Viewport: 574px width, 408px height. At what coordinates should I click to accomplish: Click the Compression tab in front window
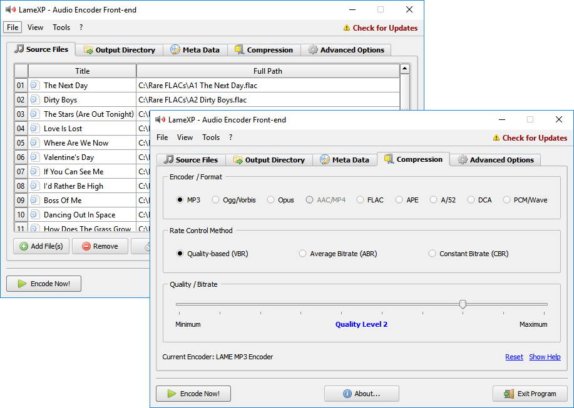click(413, 159)
